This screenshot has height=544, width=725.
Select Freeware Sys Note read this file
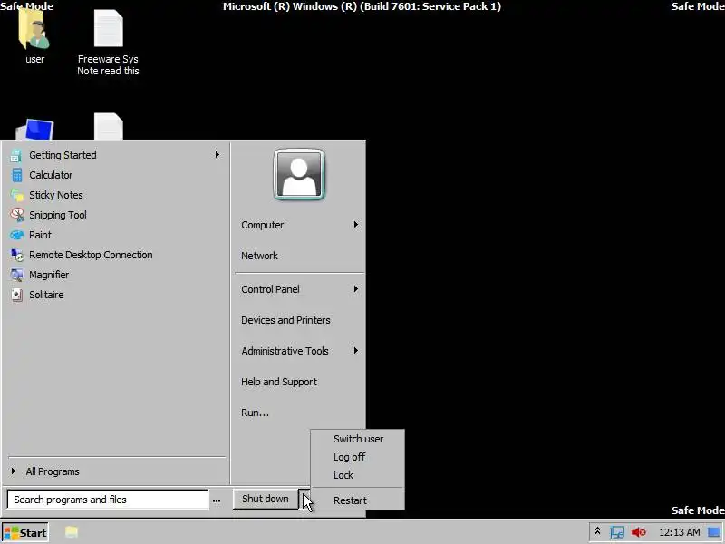coord(108,43)
